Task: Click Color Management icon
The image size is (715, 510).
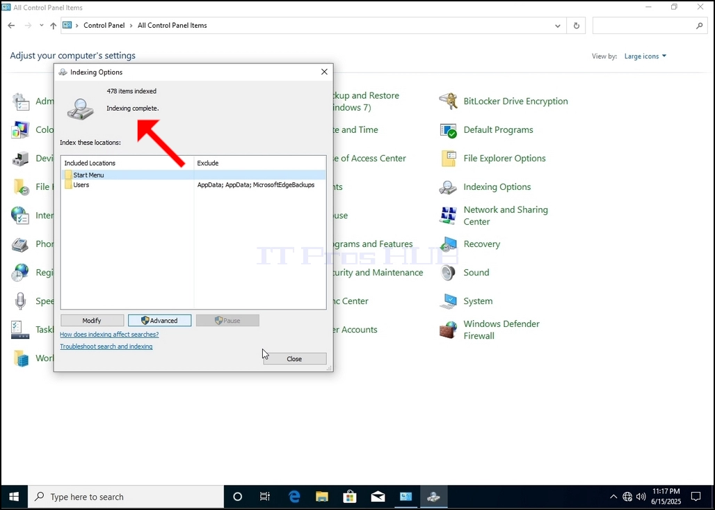Action: [21, 130]
